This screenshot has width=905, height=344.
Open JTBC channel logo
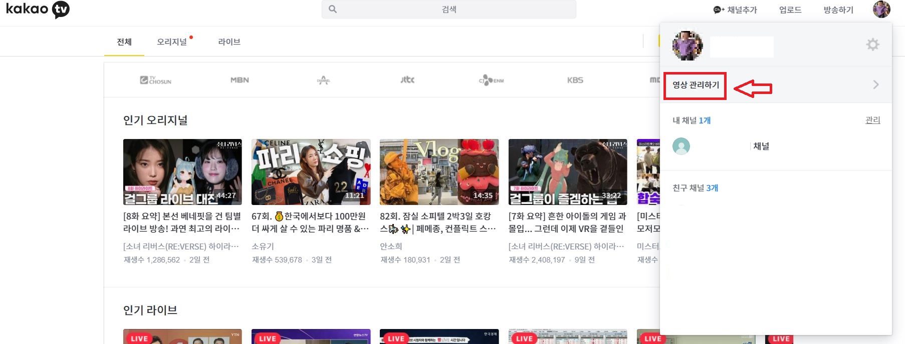click(407, 79)
